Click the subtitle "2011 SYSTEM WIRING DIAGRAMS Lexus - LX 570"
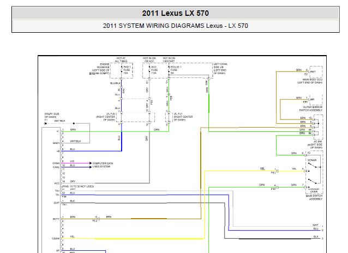 tap(175, 26)
